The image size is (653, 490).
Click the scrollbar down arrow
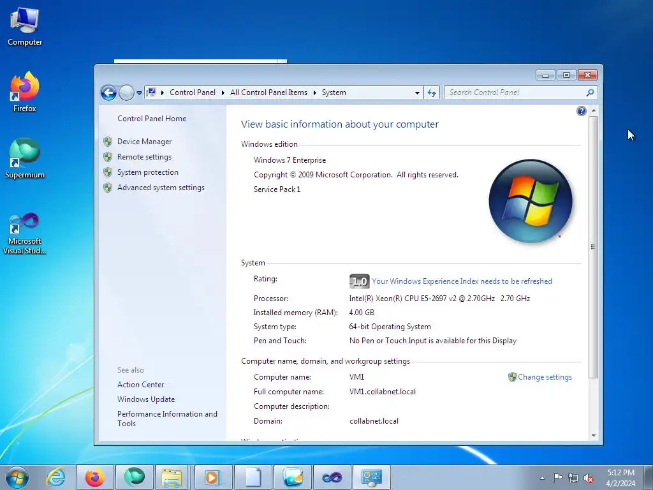pos(594,436)
